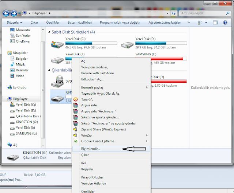Click the Back navigation arrow

(6, 13)
